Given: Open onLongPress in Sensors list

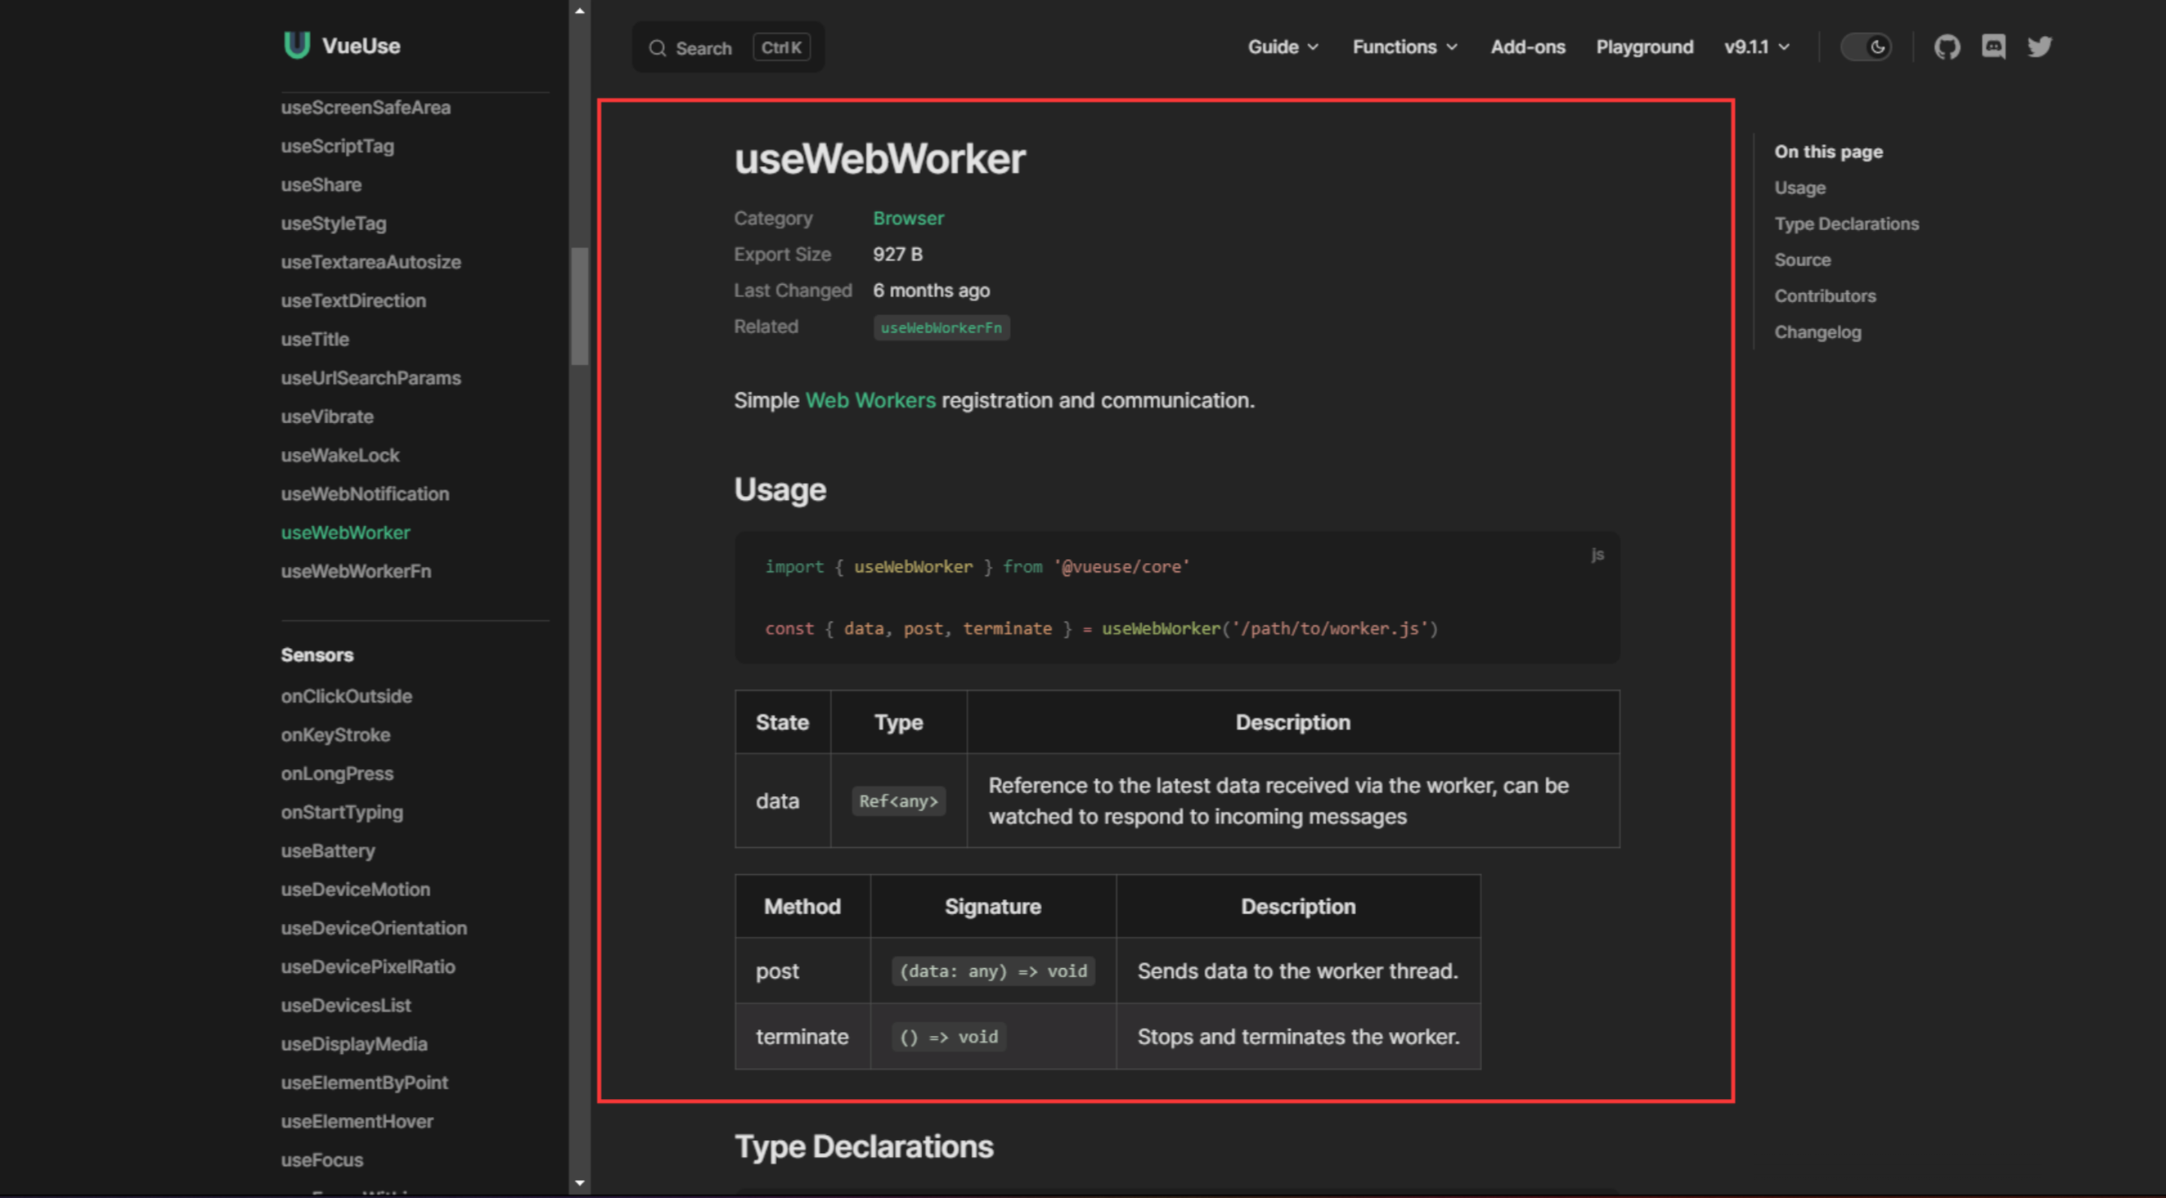Looking at the screenshot, I should [337, 774].
